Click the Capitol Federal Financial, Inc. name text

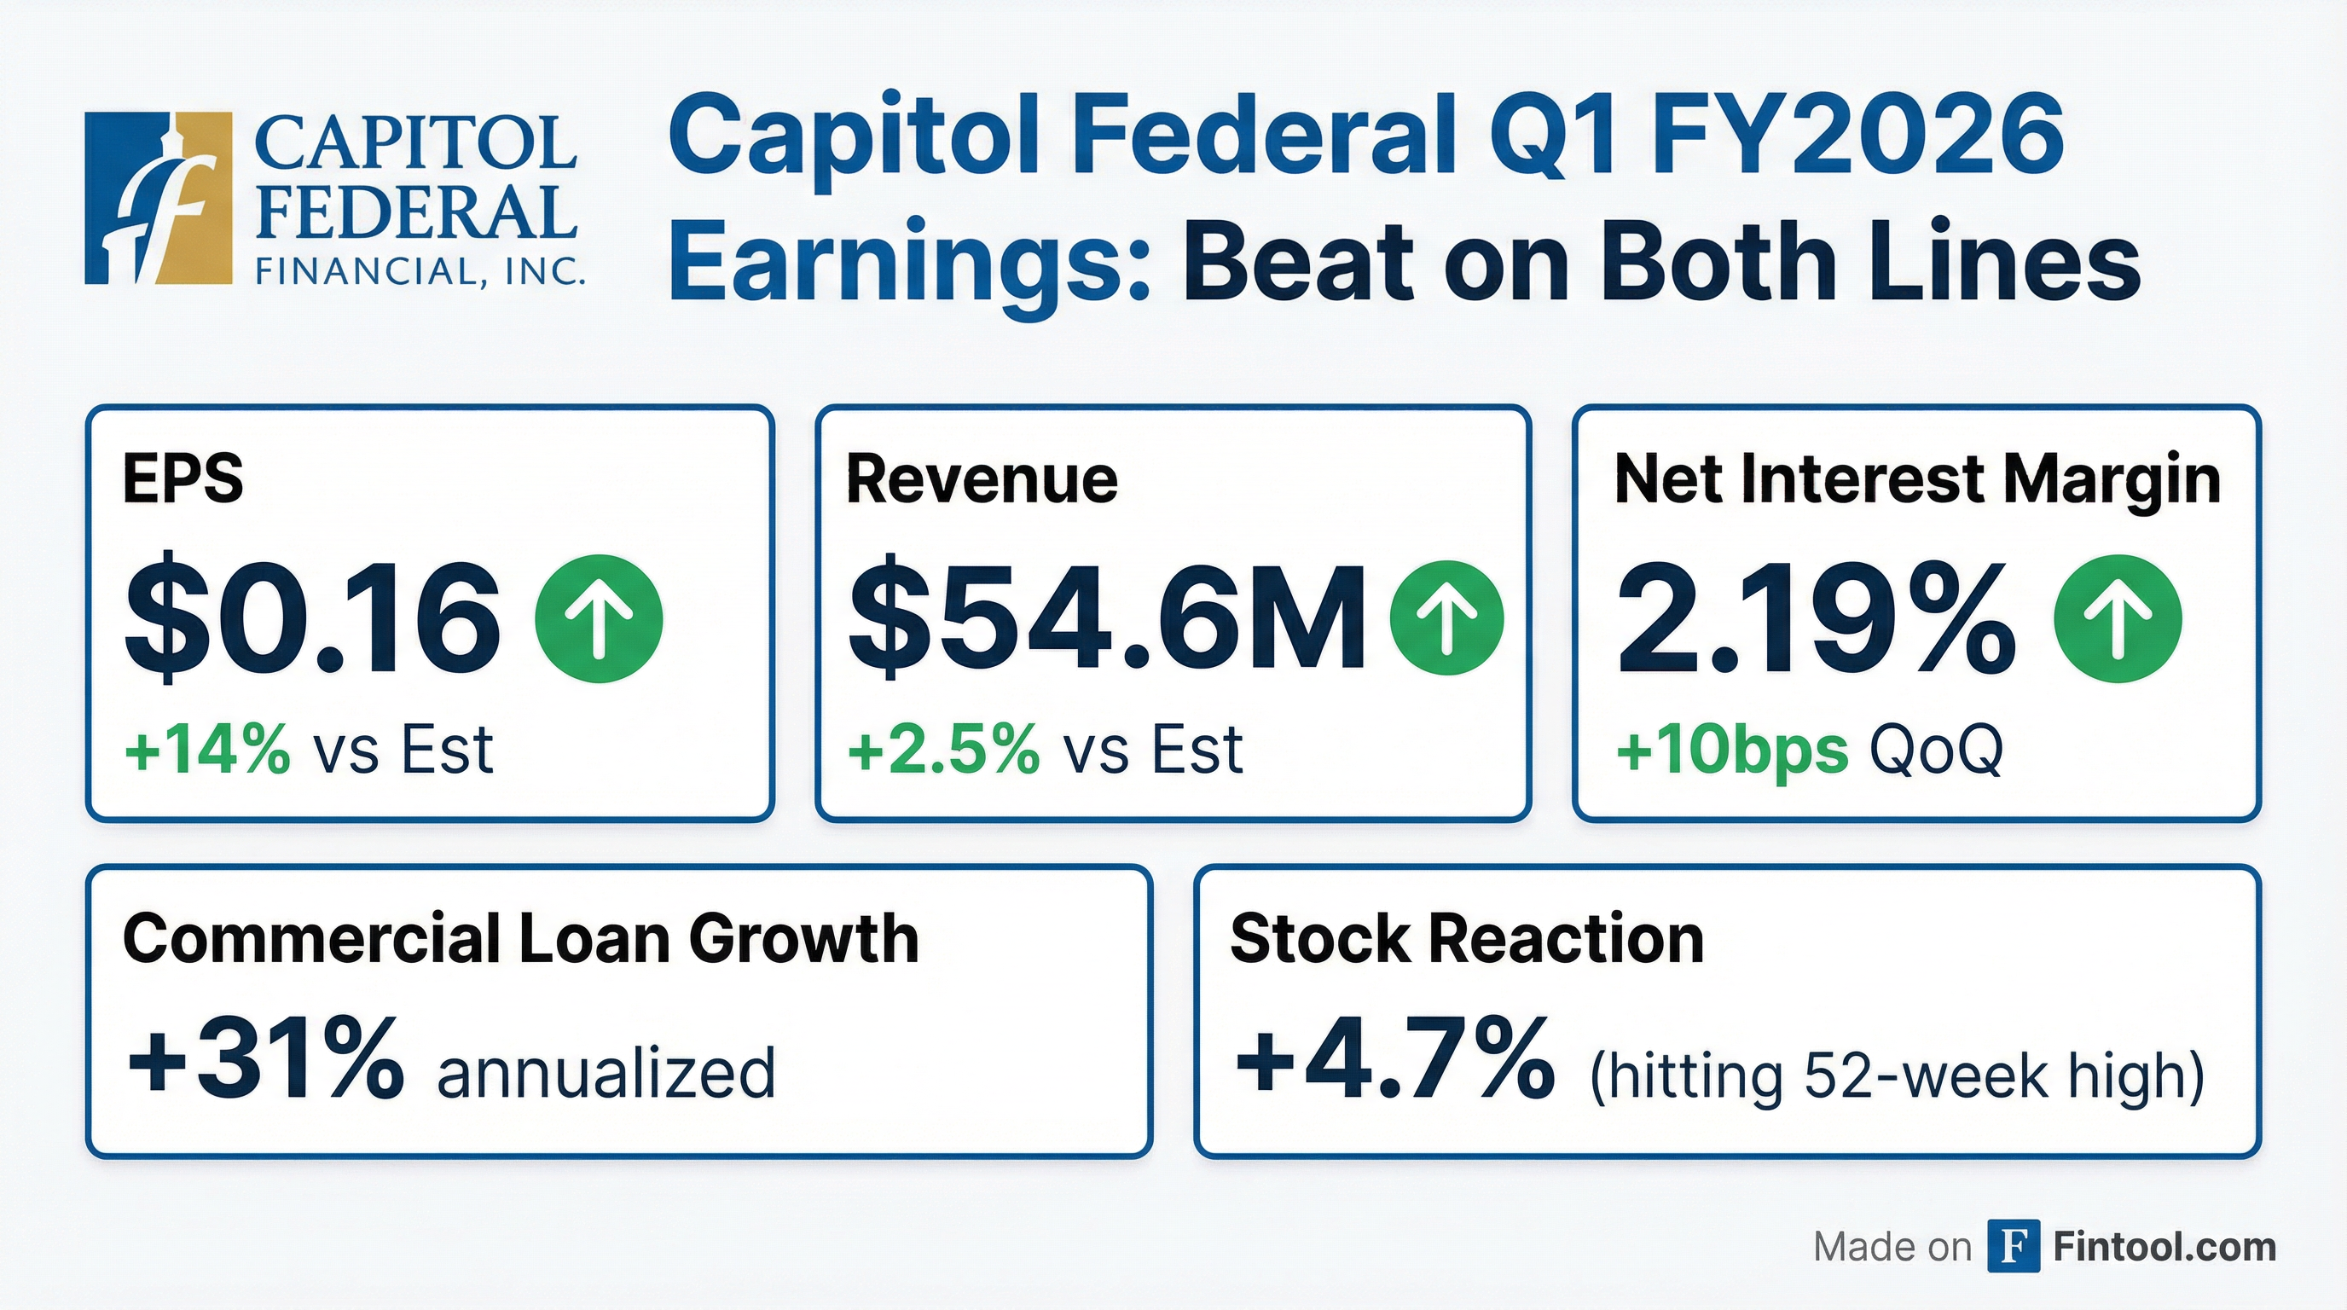pos(418,200)
